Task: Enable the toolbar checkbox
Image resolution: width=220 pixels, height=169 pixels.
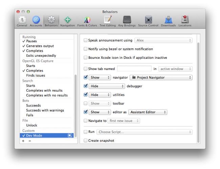Action: (x=85, y=103)
